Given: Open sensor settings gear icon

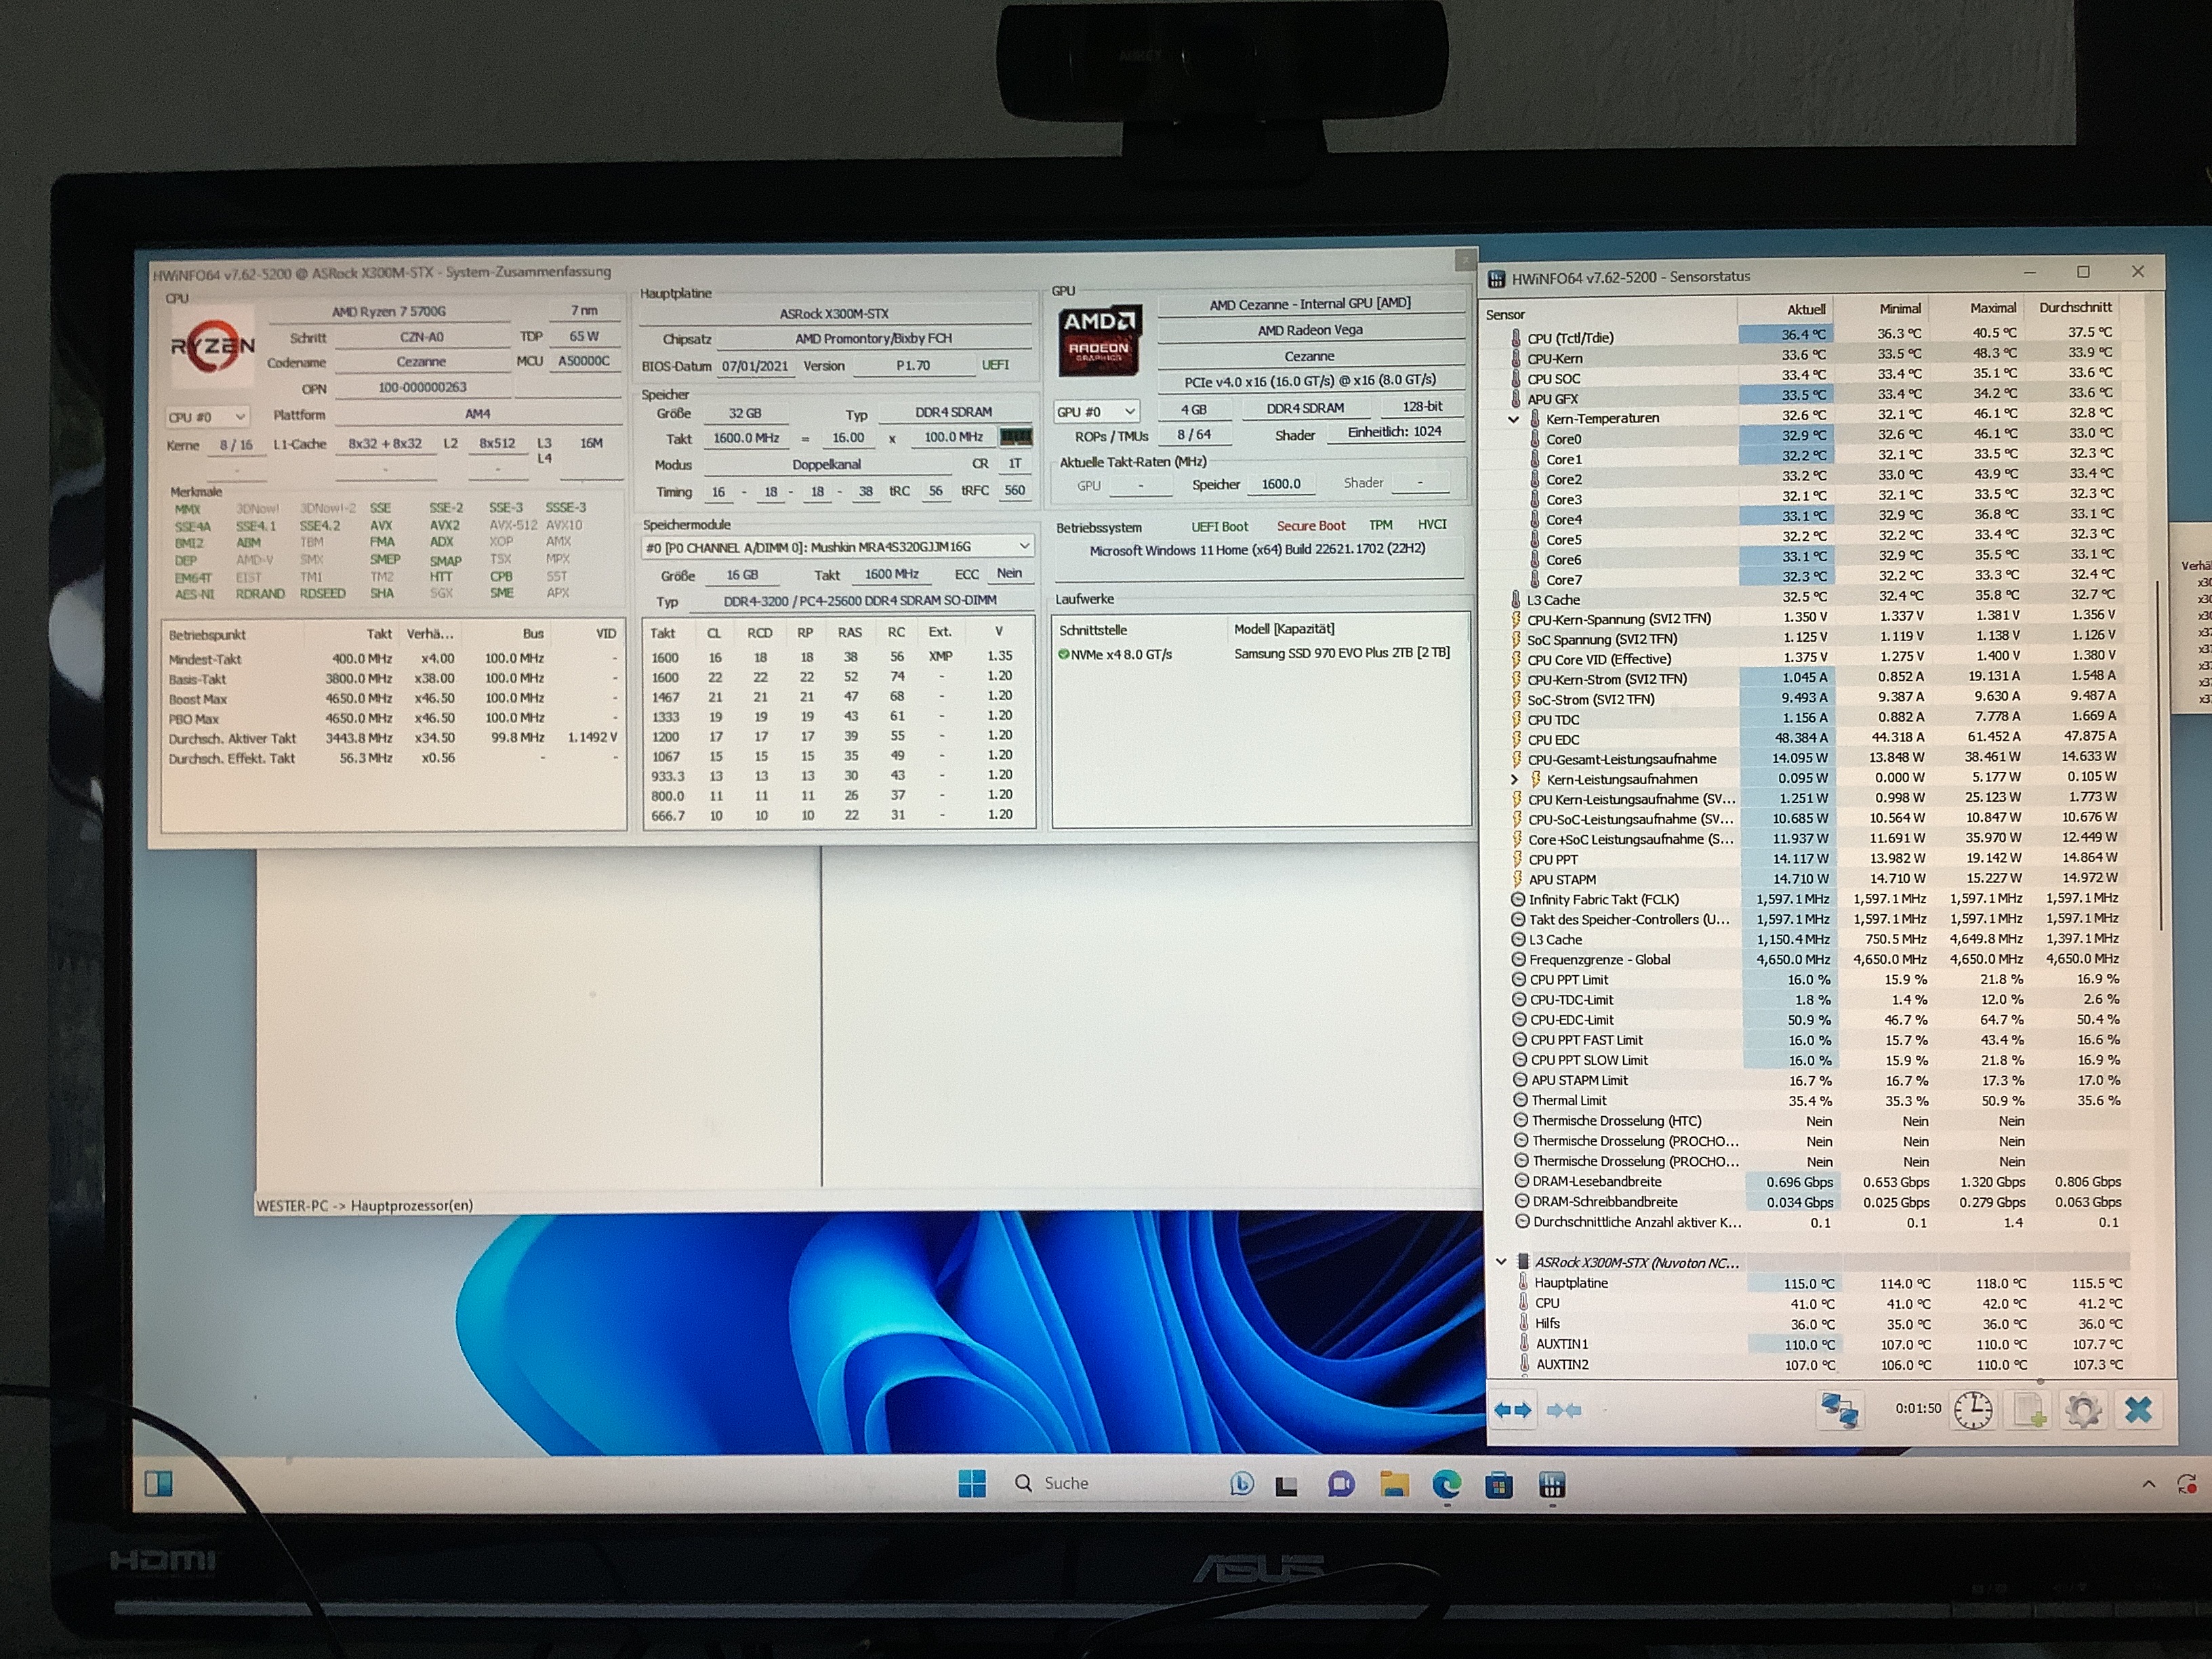Looking at the screenshot, I should 2083,1410.
